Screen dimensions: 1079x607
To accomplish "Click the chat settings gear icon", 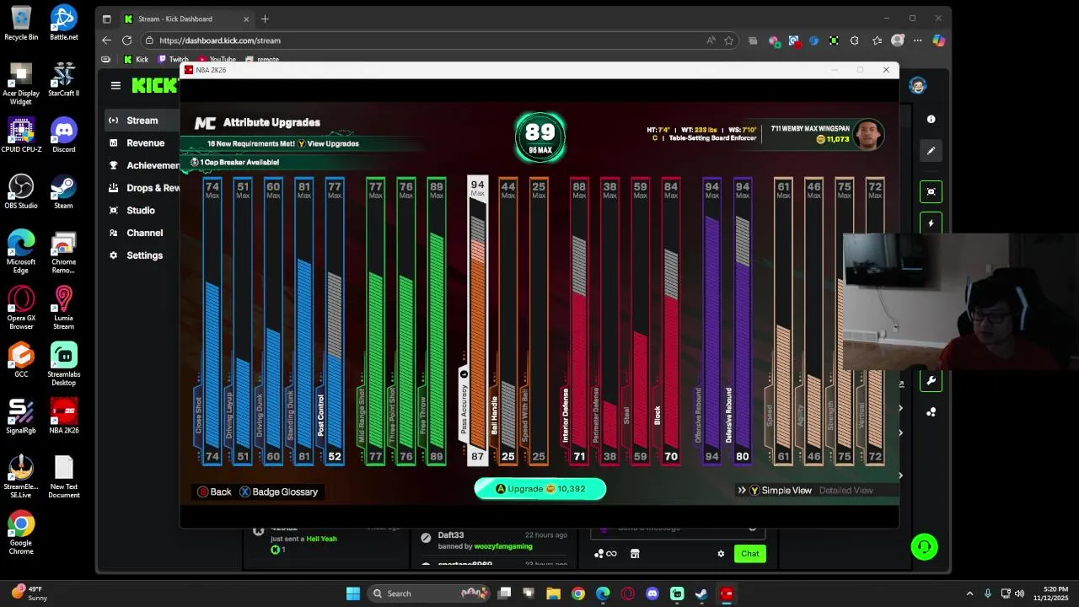I will click(x=721, y=554).
